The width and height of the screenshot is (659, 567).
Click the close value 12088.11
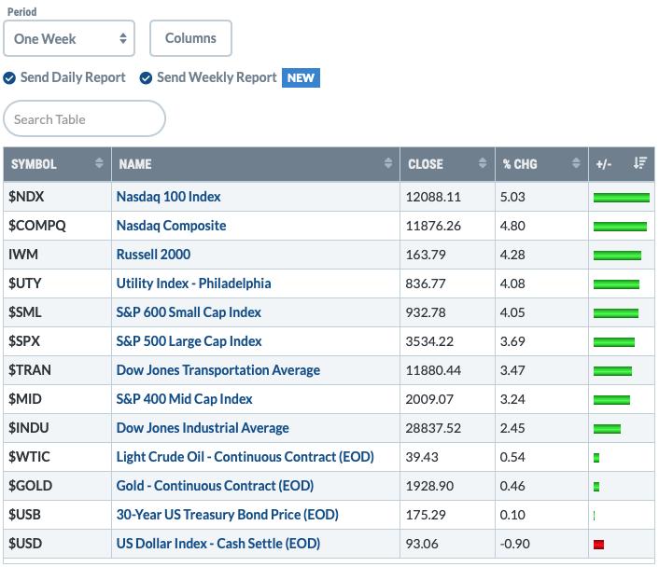(x=433, y=197)
